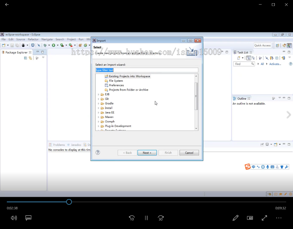Screen dimensions: 293x229
Task: Open the Navigate menu
Action: pyautogui.click(x=47, y=39)
